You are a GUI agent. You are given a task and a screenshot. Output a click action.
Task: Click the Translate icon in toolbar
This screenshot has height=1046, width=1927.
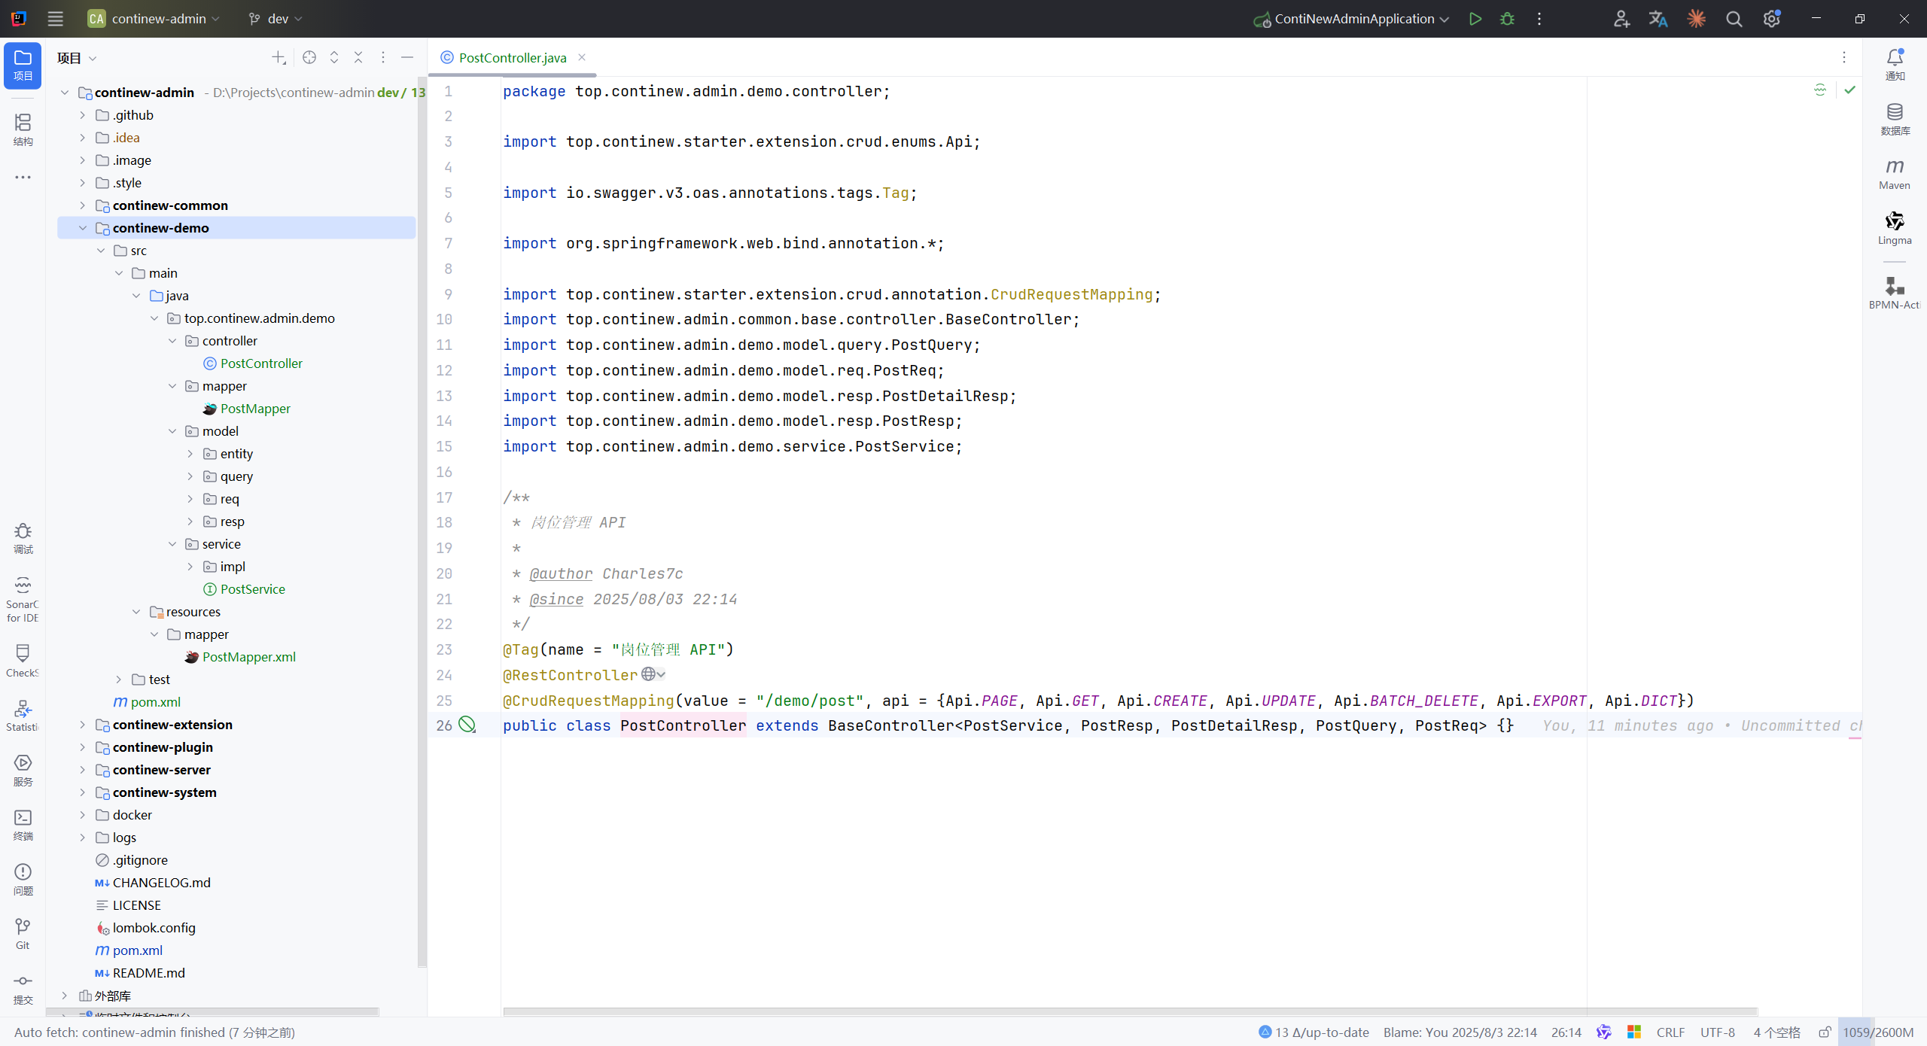coord(1658,19)
